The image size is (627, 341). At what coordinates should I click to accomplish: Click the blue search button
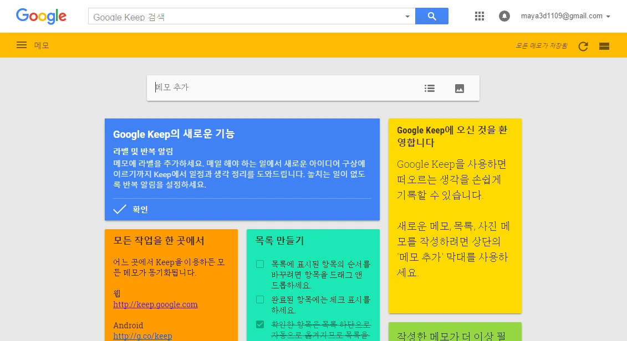(x=431, y=16)
